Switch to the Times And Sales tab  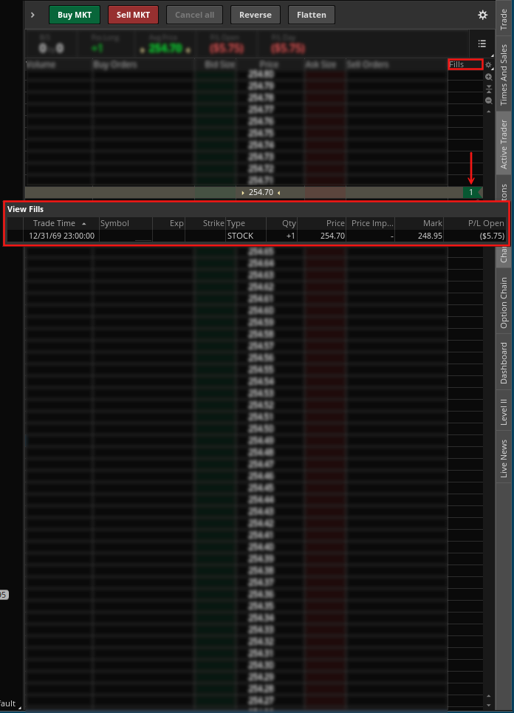504,75
